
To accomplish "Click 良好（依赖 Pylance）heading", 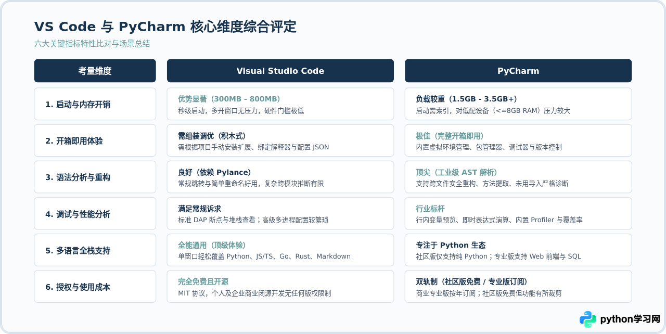I will pyautogui.click(x=215, y=172).
